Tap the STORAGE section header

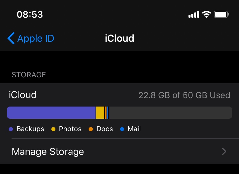29,75
